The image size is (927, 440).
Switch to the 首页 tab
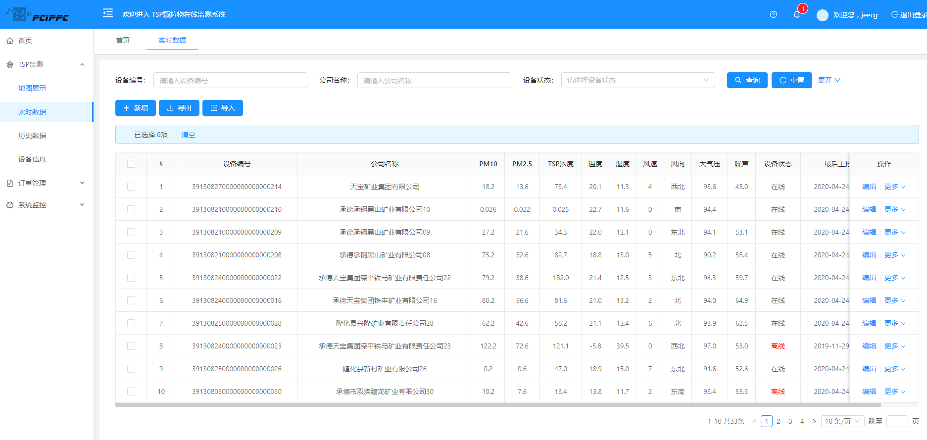click(x=123, y=40)
